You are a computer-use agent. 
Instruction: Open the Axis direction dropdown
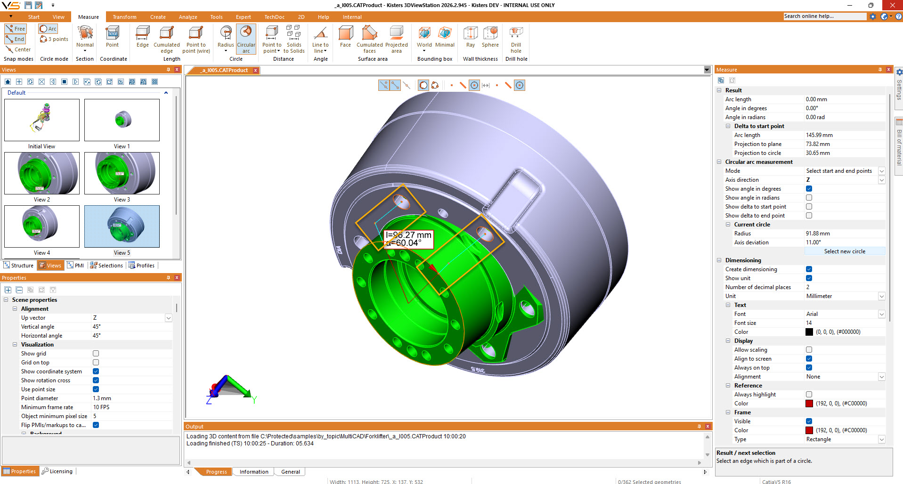coord(881,180)
